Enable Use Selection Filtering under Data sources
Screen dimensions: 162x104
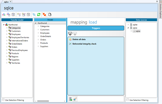tap(128, 100)
